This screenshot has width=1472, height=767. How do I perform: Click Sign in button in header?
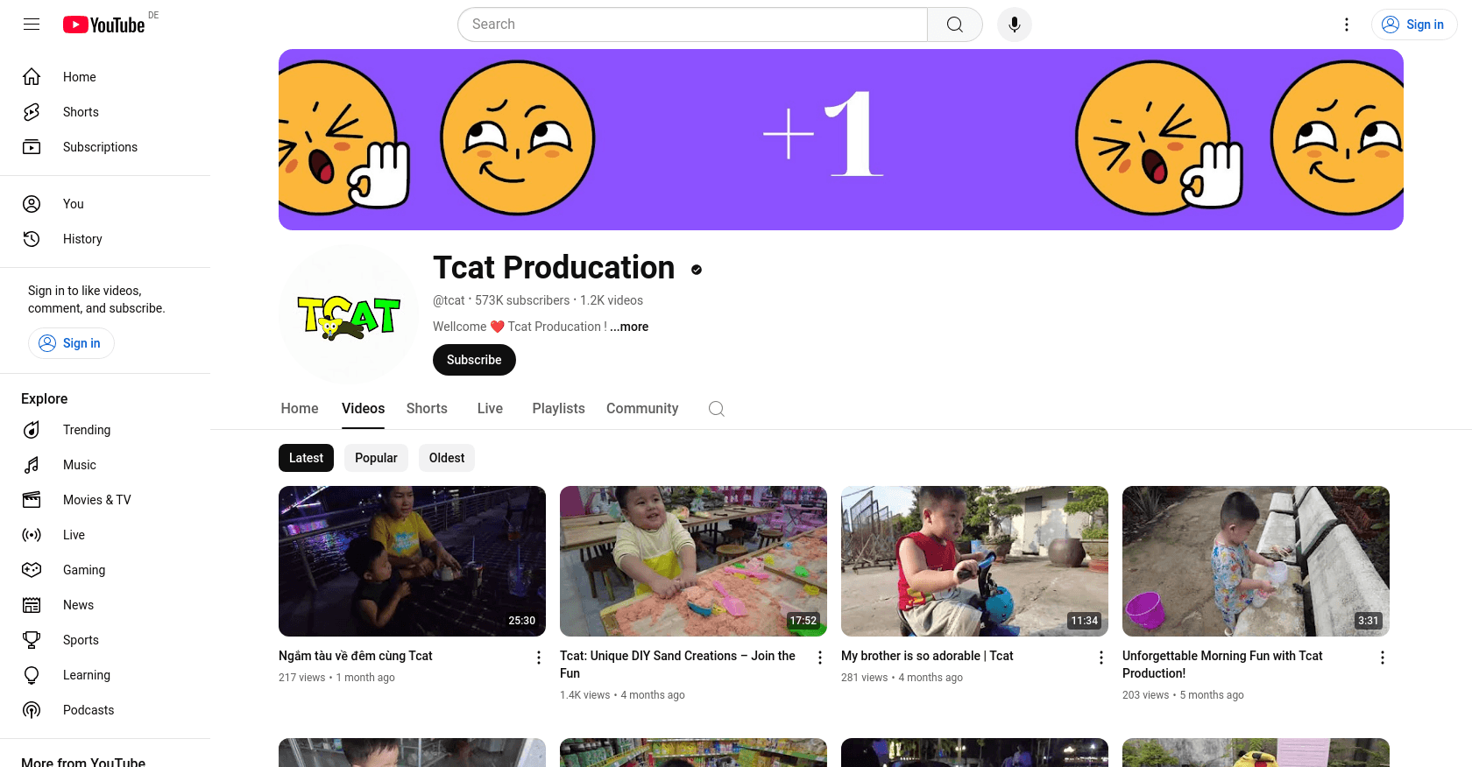(x=1413, y=25)
